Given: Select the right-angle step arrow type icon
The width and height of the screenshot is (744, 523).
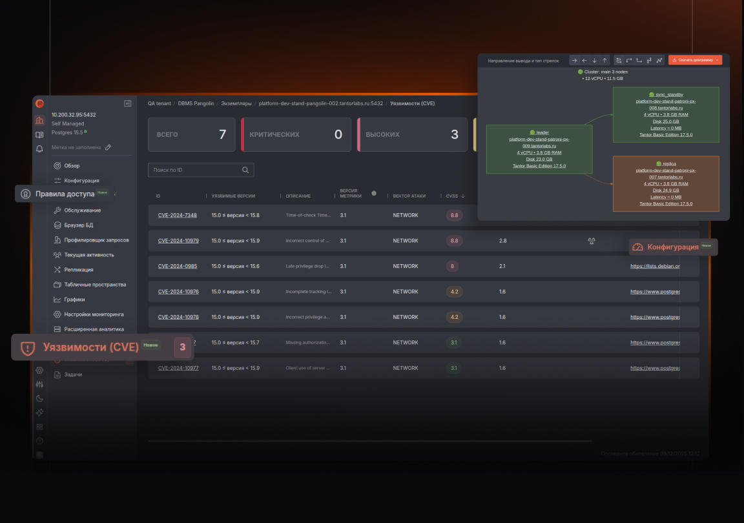Looking at the screenshot, I should point(639,60).
